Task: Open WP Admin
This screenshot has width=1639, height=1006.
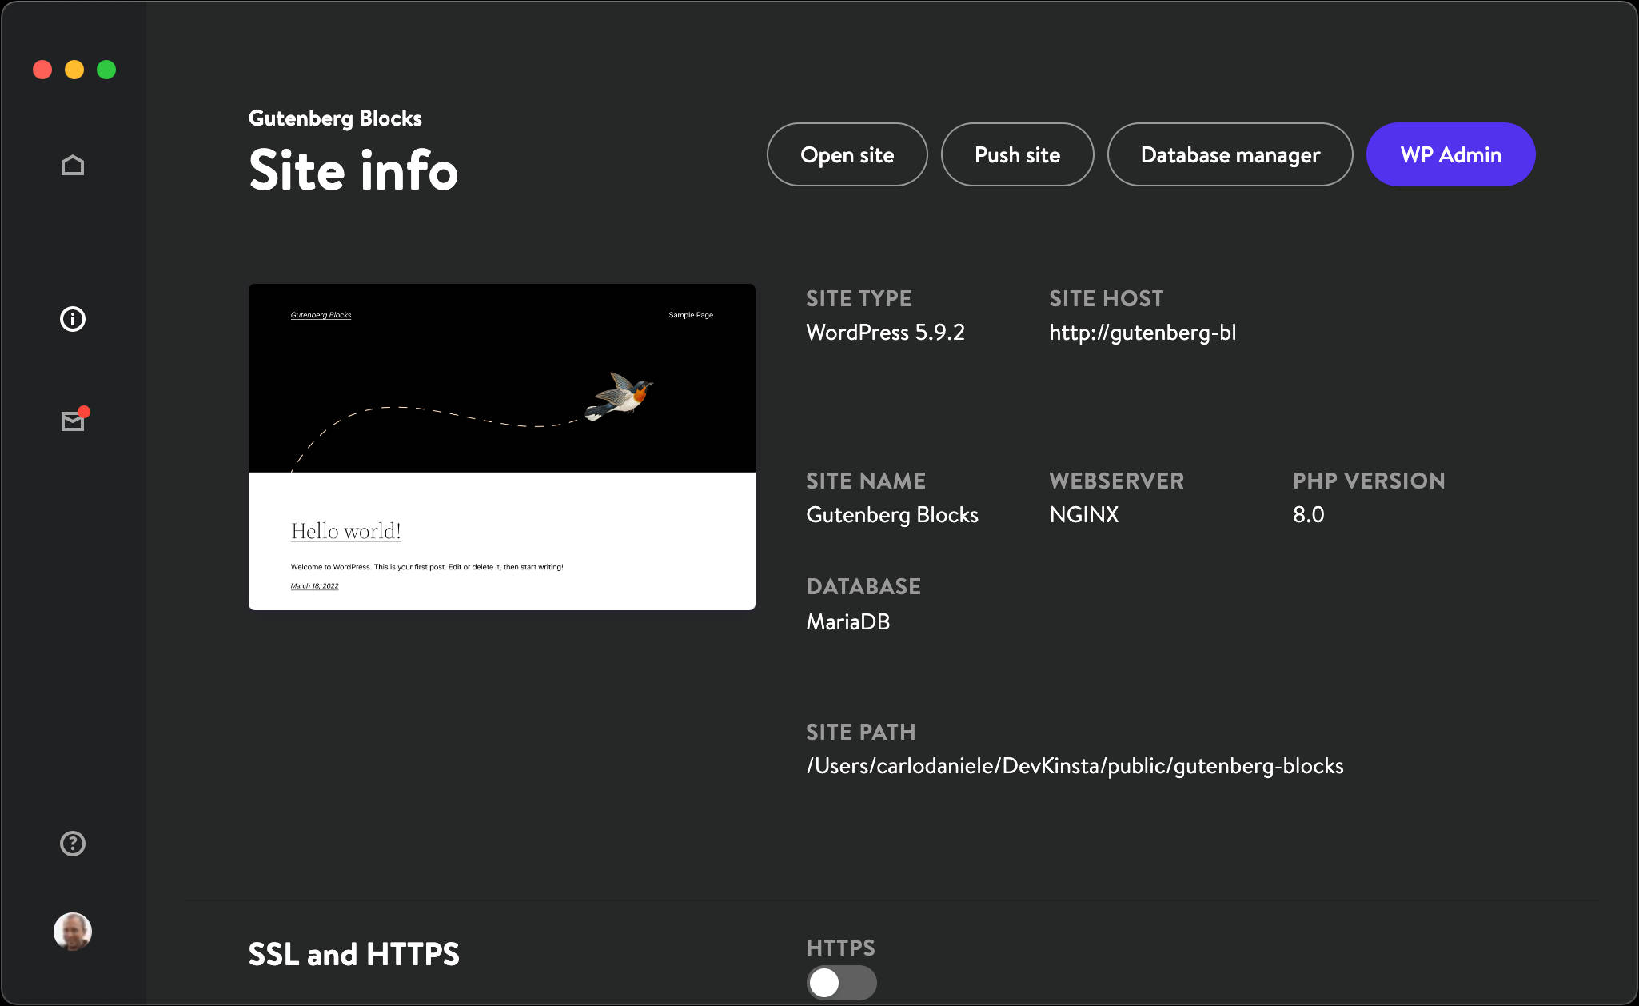Action: pos(1450,154)
